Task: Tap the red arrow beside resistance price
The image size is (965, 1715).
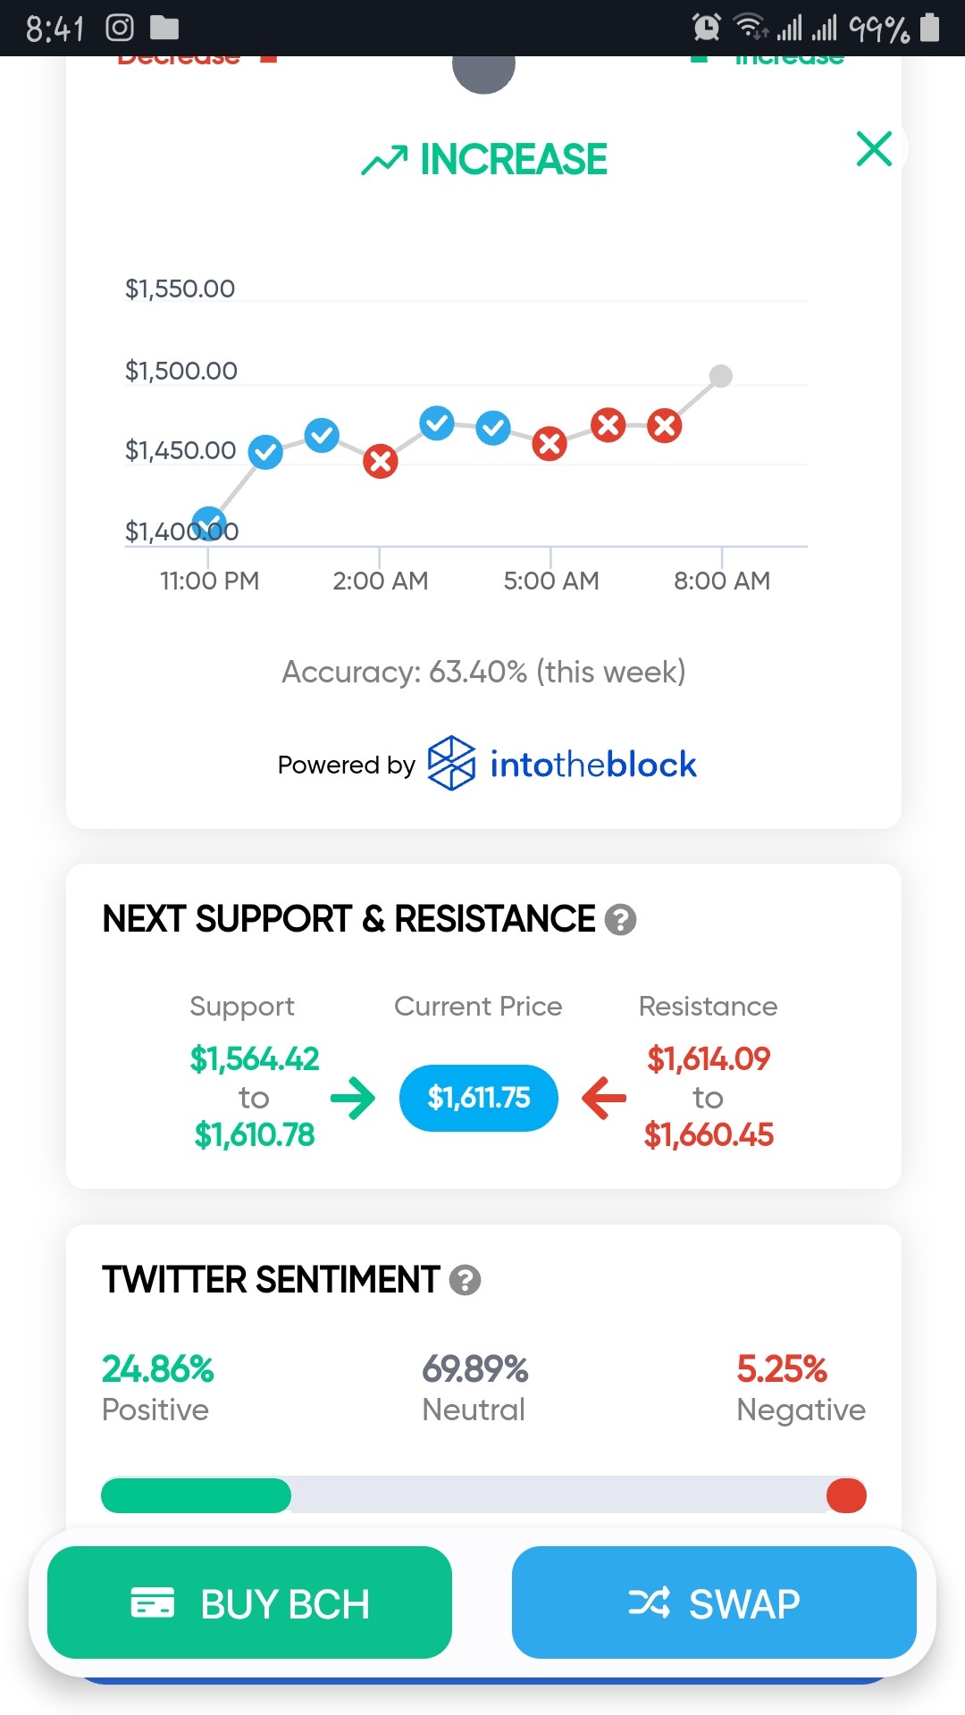Action: 604,1098
